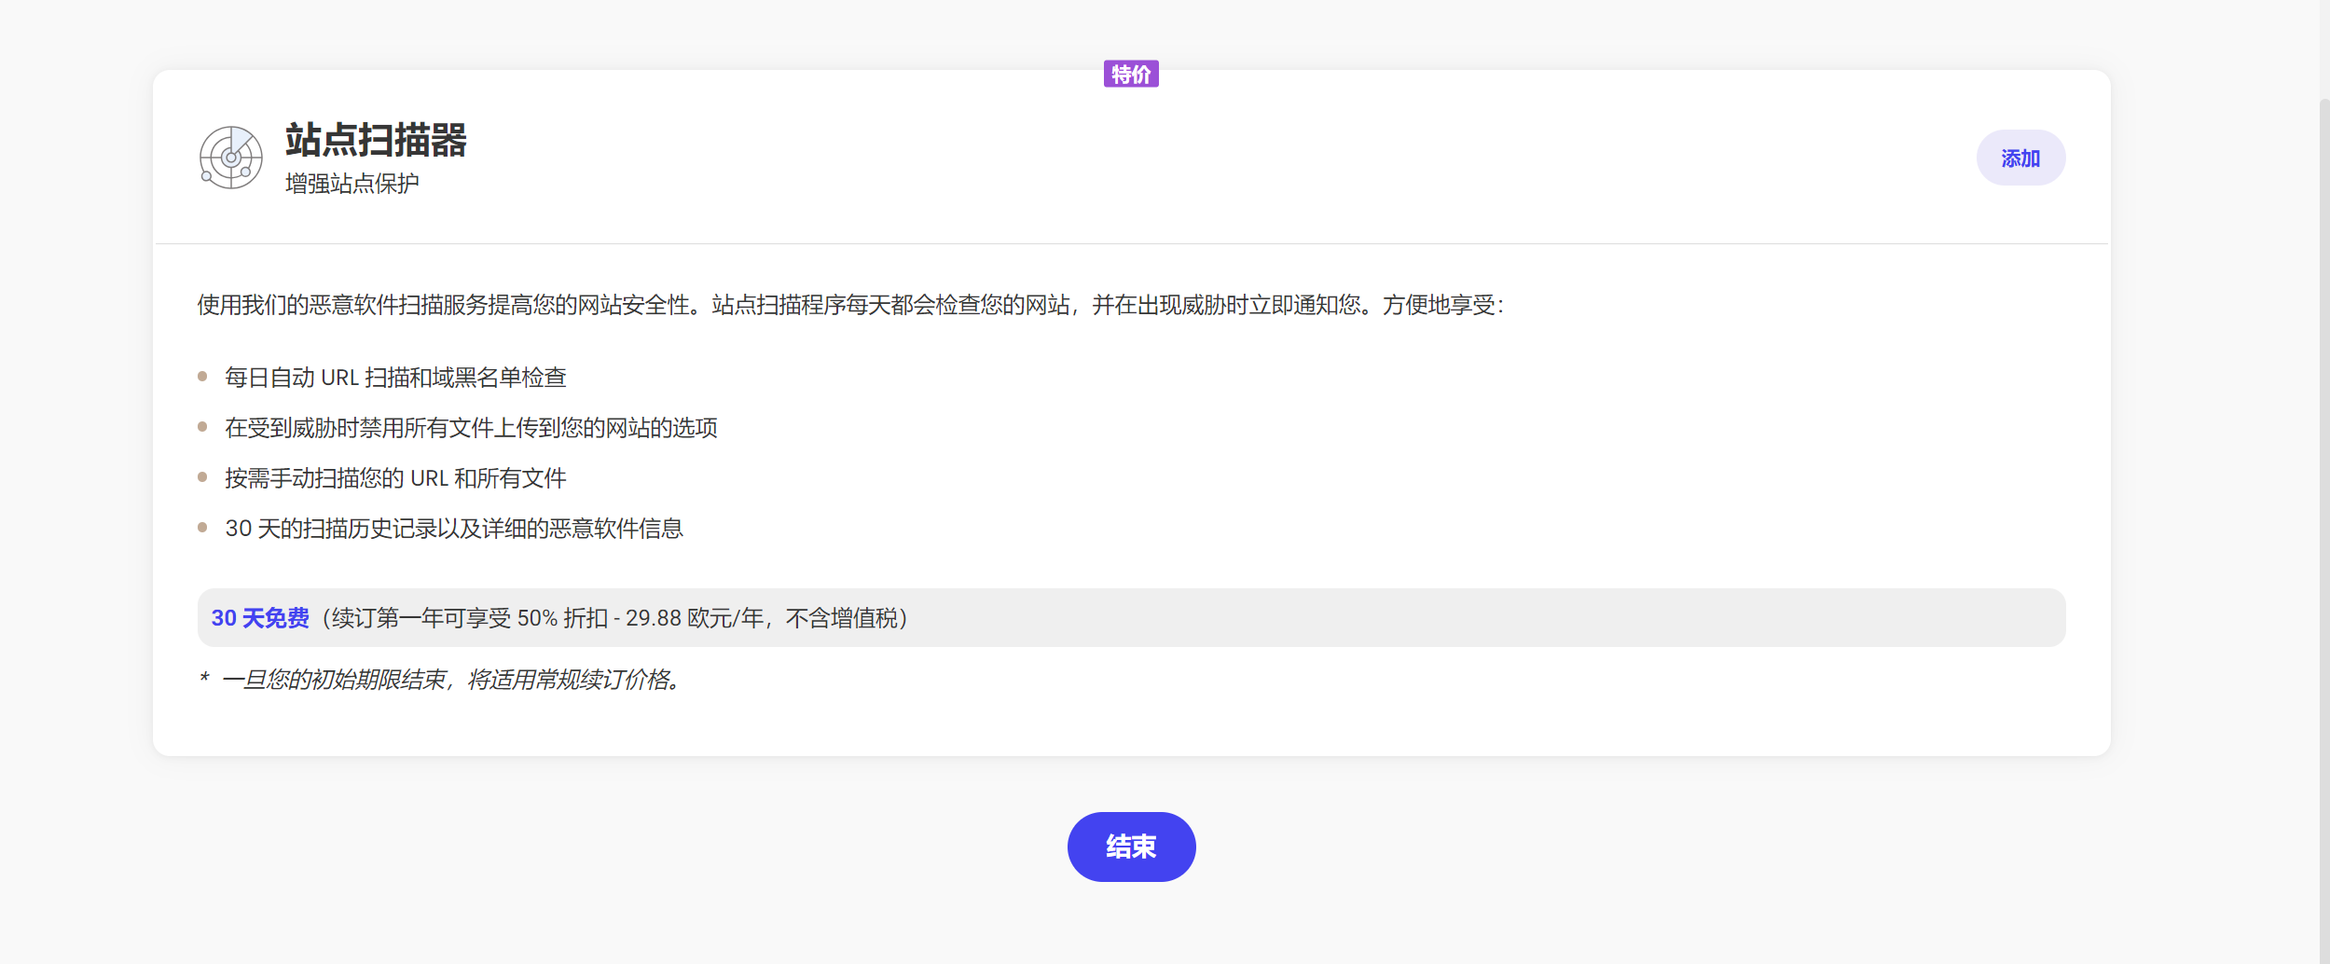Click the bullet dot before 每日自动
The image size is (2330, 964).
[202, 377]
